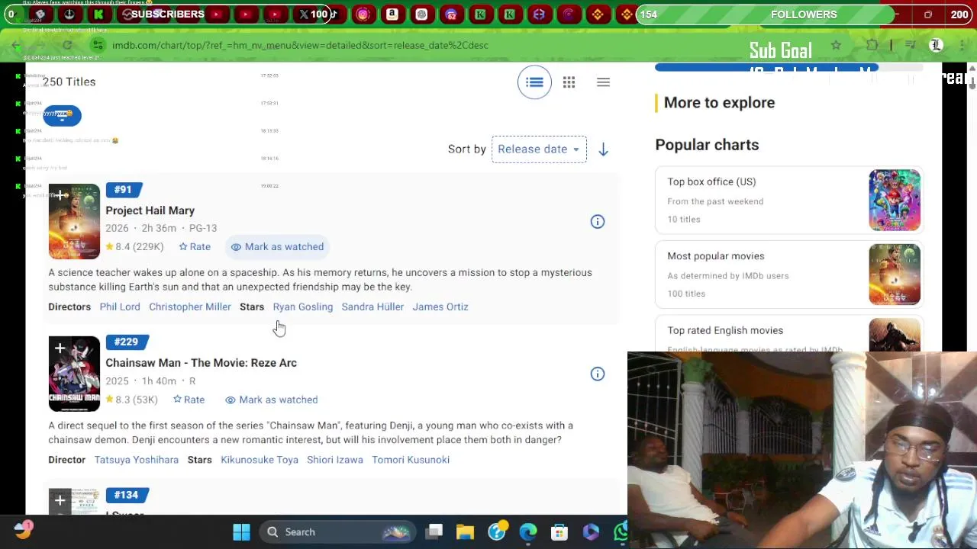
Task: Open the browser extensions puzzle icon
Action: pyautogui.click(x=872, y=46)
